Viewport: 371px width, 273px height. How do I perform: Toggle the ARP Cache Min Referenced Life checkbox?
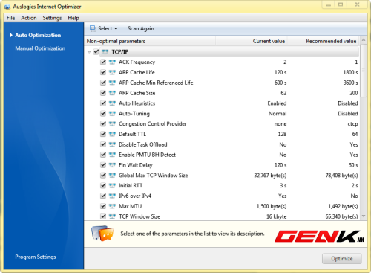tap(103, 83)
